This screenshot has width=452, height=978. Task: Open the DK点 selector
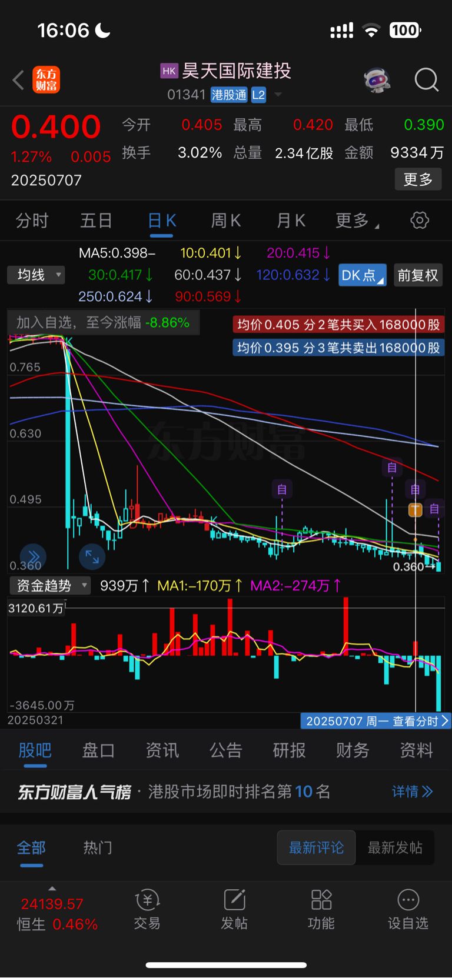(363, 275)
